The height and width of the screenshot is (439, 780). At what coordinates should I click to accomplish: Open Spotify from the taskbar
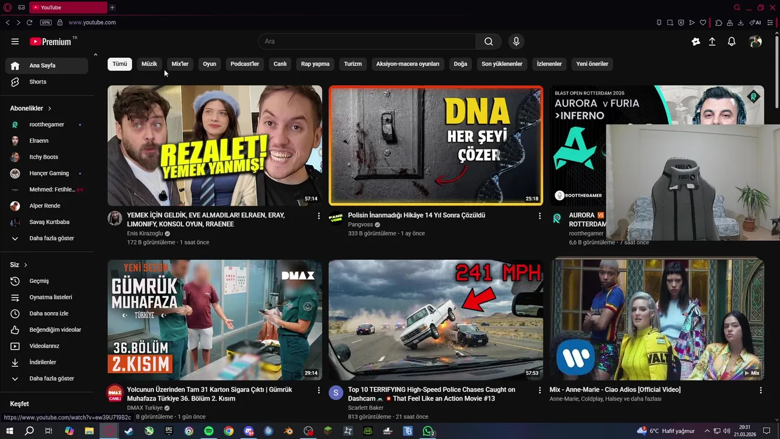[x=208, y=431]
